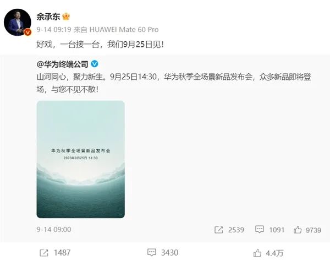The image size is (330, 260).
Task: Open 余承东's profile avatar
Action: pos(18,23)
